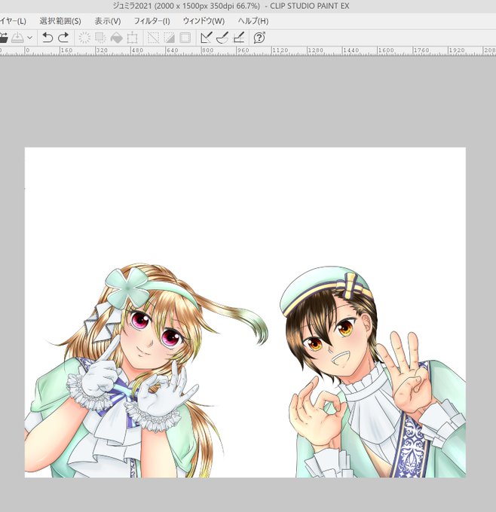Open the ヘルプ(H) menu
The width and height of the screenshot is (496, 512).
tap(253, 21)
